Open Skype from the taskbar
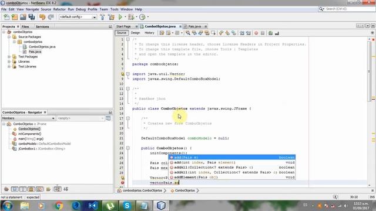Screen dimensions: 376x211 coord(127,206)
